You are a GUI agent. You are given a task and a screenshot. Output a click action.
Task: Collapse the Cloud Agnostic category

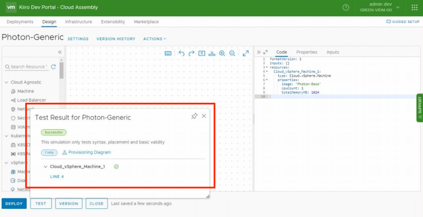coord(6,82)
